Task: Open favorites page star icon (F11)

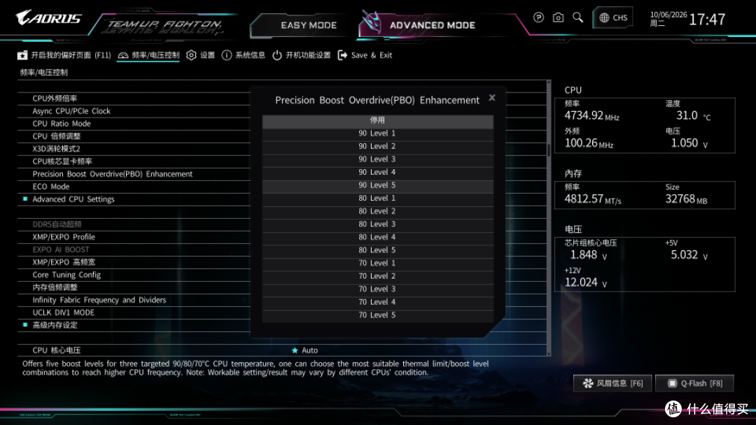Action: click(22, 55)
